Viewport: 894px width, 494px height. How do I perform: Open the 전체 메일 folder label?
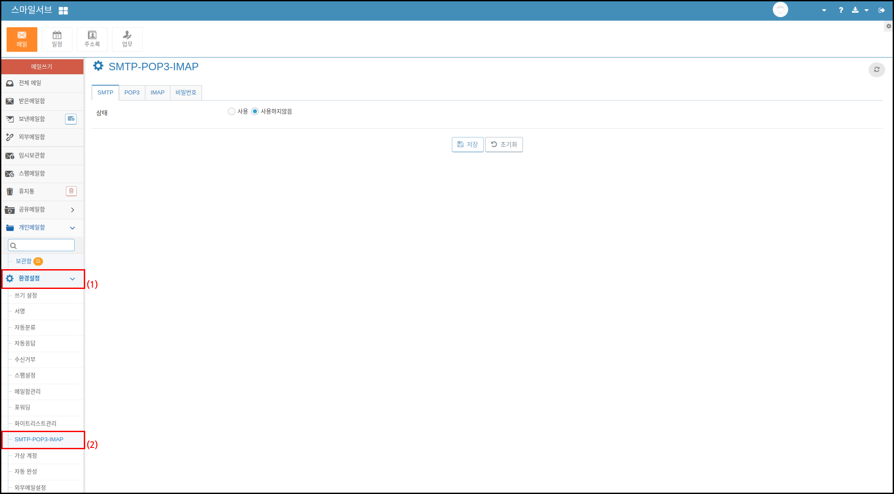click(30, 83)
